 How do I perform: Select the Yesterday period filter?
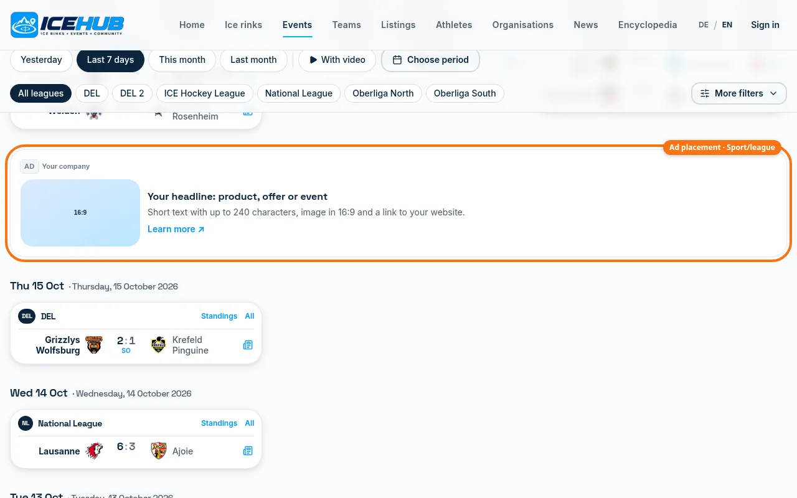[41, 60]
